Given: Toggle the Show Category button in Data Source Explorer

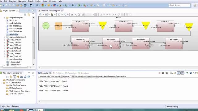Looking at the screenshot, I should click(x=15, y=77).
